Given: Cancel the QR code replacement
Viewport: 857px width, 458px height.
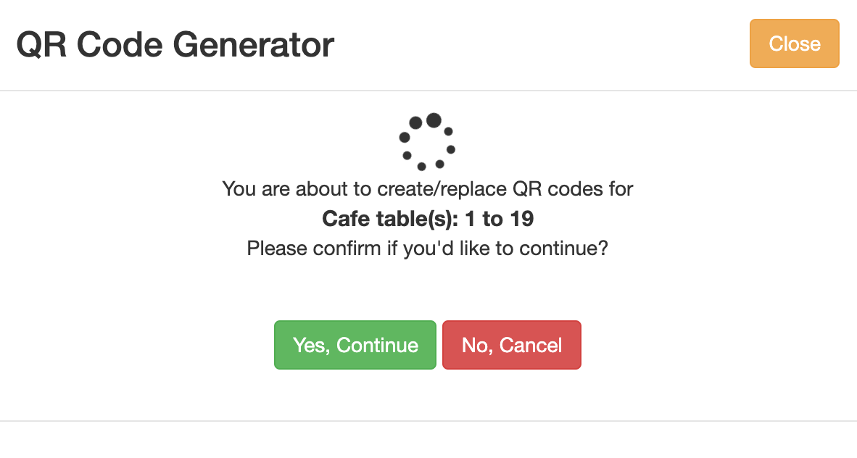Looking at the screenshot, I should pos(512,345).
